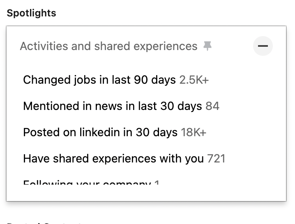Select Changed jobs in last 90 days

tap(99, 80)
